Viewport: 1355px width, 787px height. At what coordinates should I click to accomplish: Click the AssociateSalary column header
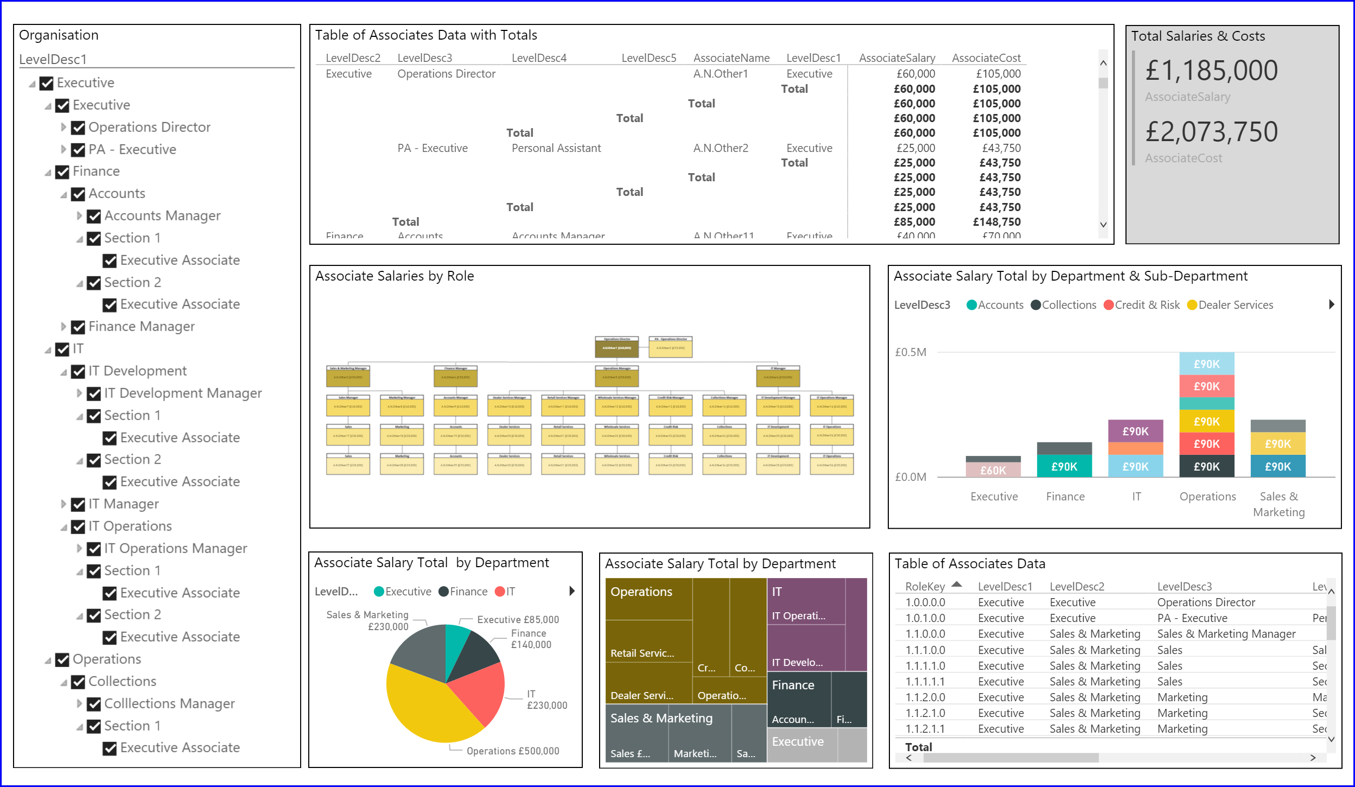pos(897,58)
